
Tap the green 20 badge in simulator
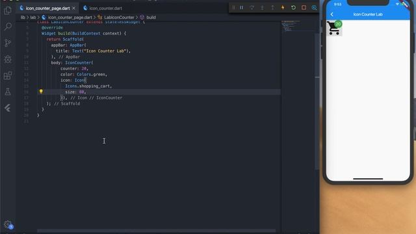pyautogui.click(x=338, y=24)
